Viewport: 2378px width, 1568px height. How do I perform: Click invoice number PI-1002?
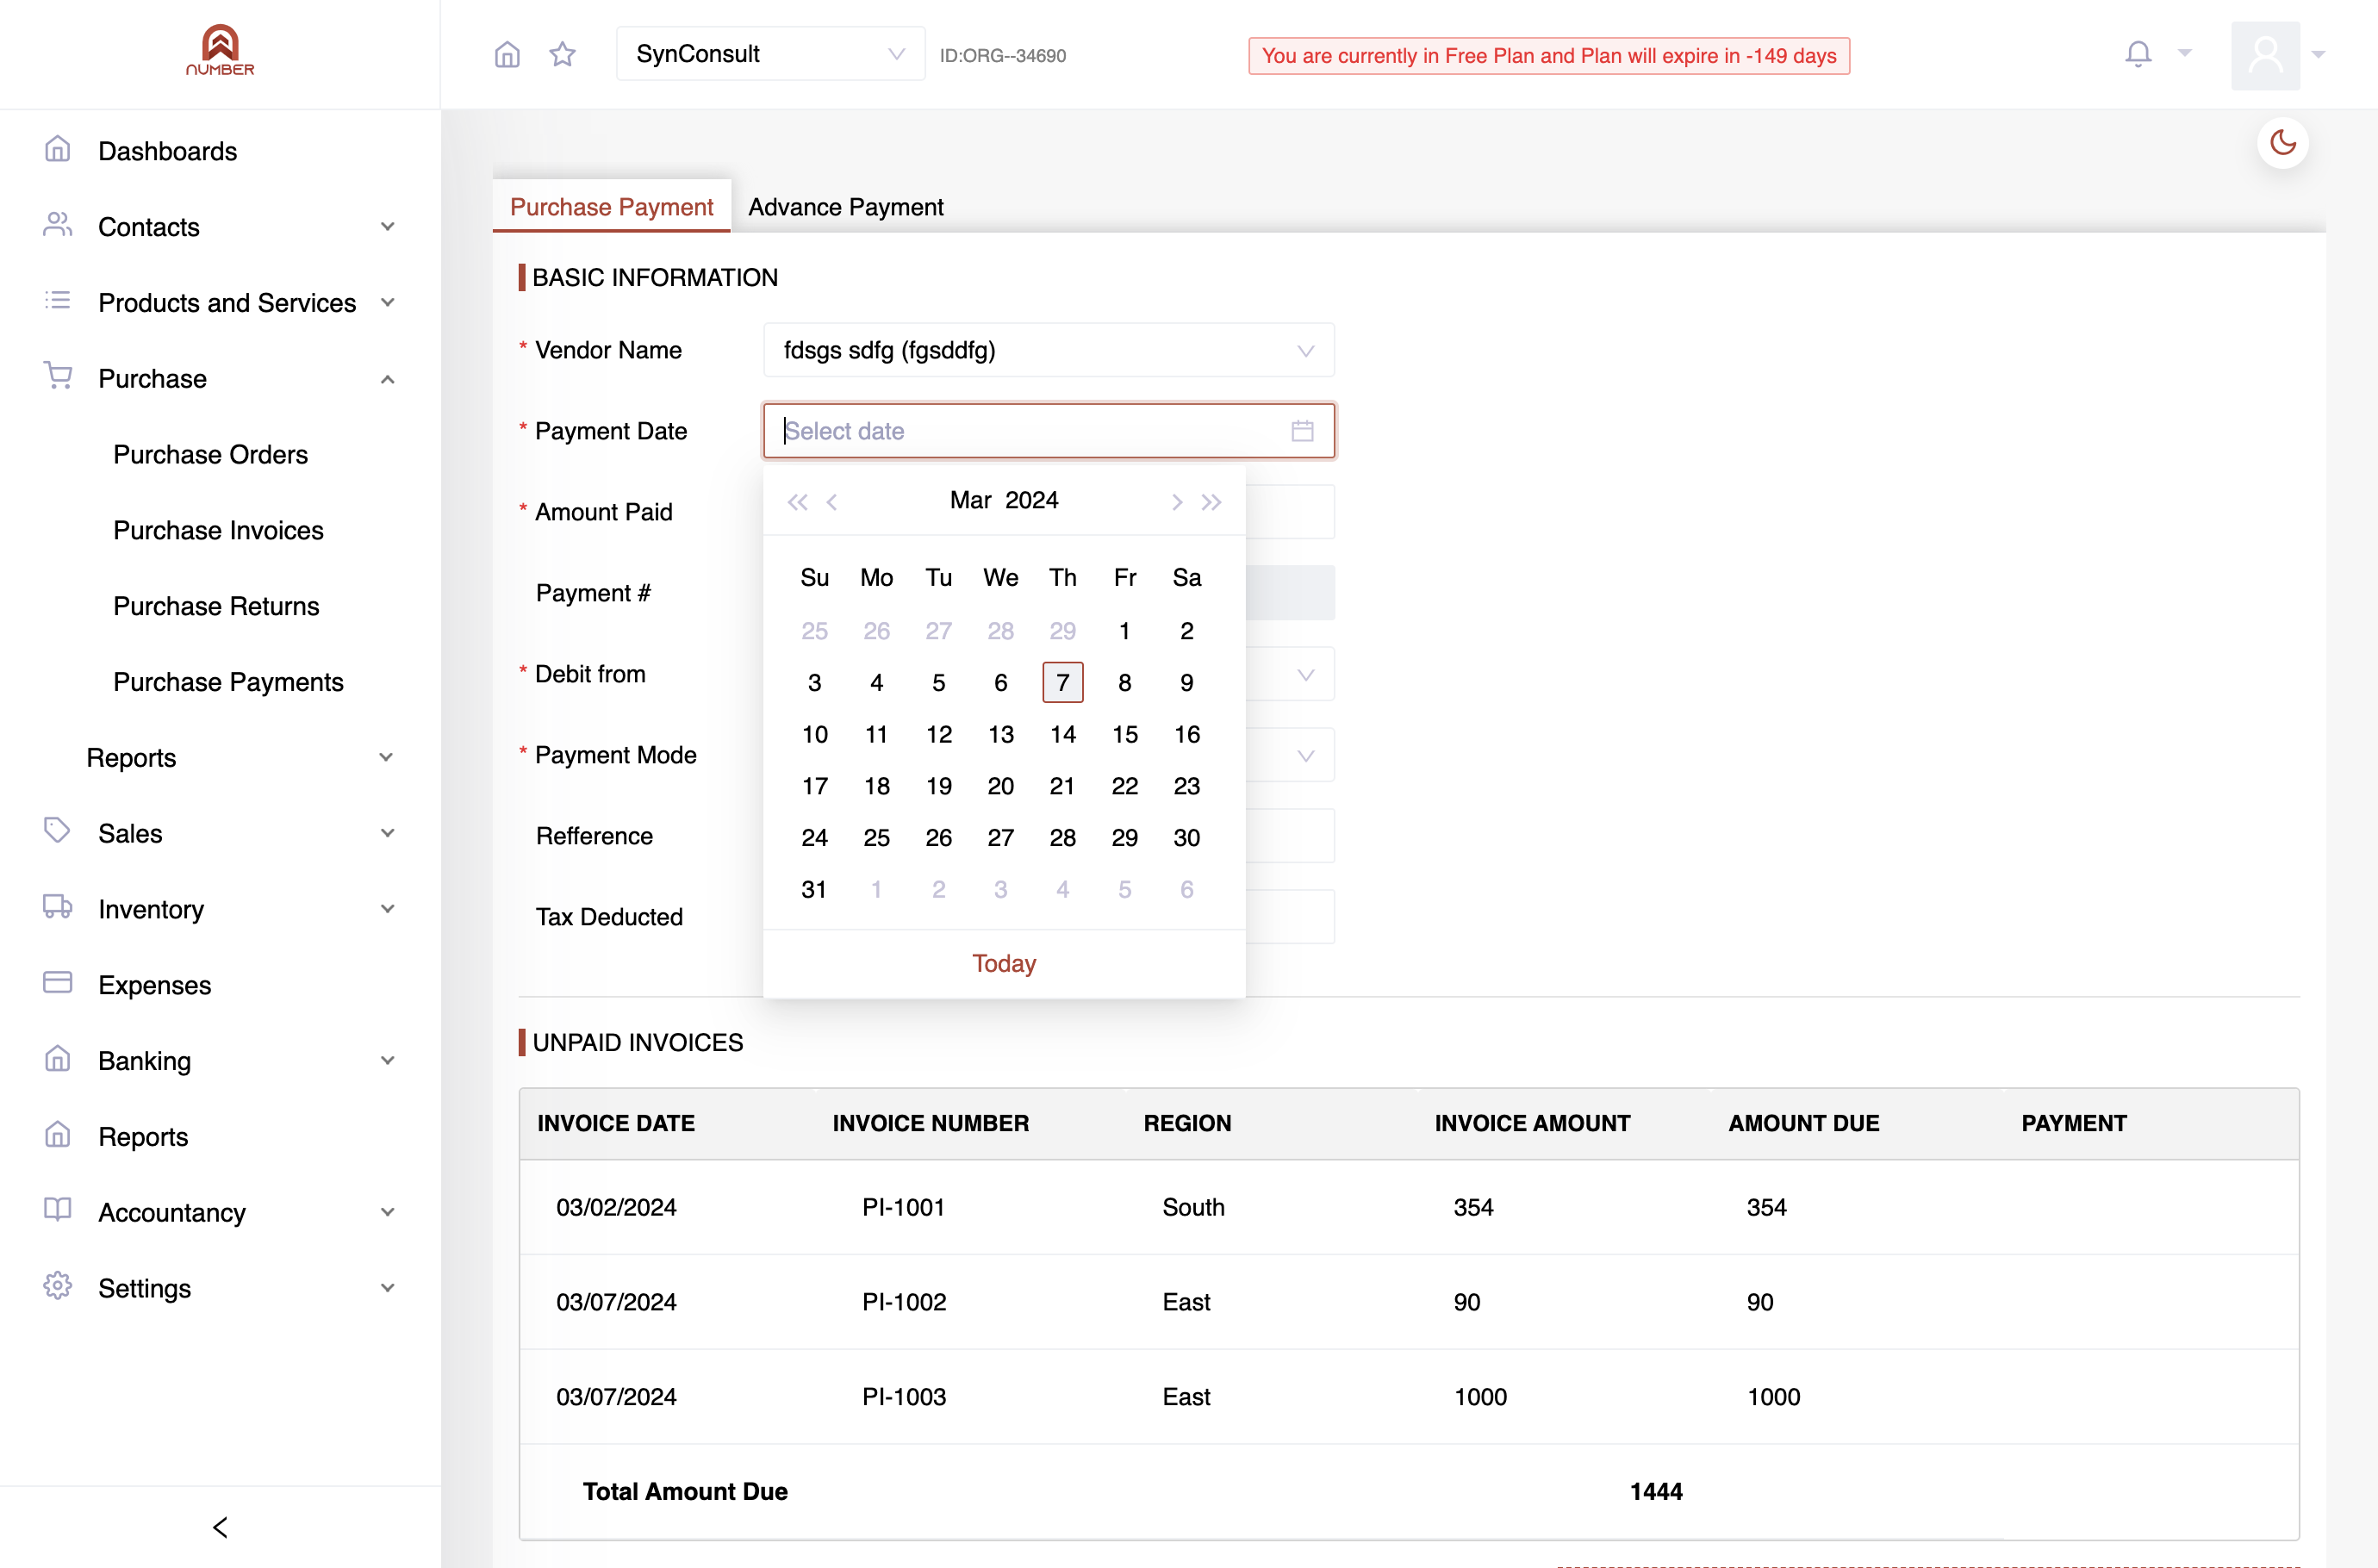pyautogui.click(x=903, y=1302)
